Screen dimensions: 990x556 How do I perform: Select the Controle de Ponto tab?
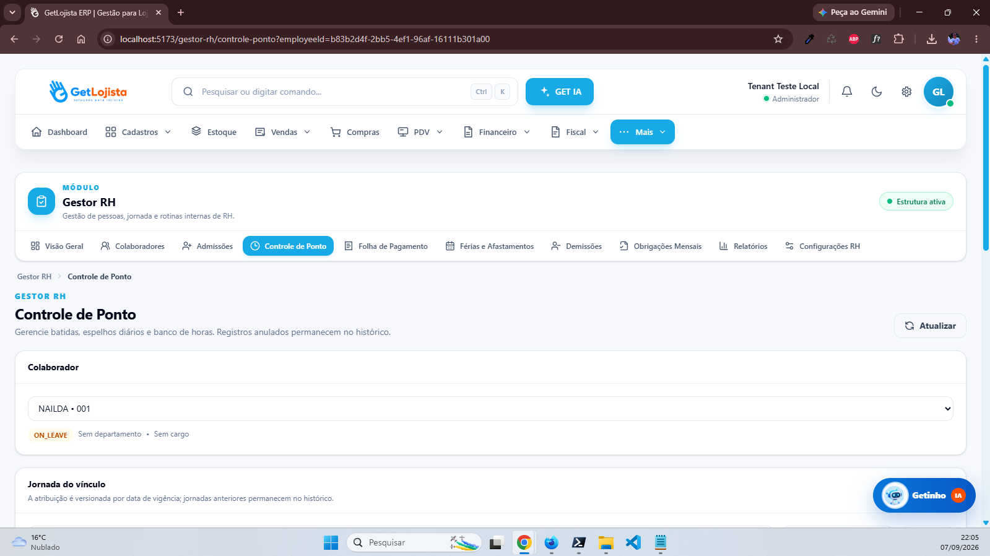[x=288, y=246]
